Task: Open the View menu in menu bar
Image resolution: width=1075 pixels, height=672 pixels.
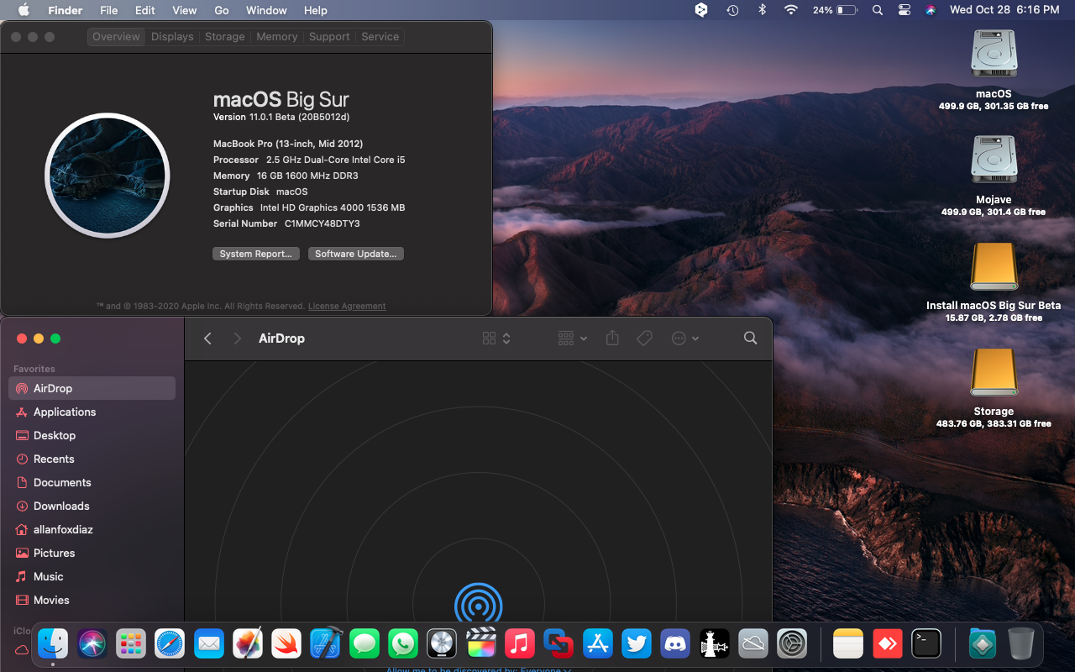Action: coord(184,10)
